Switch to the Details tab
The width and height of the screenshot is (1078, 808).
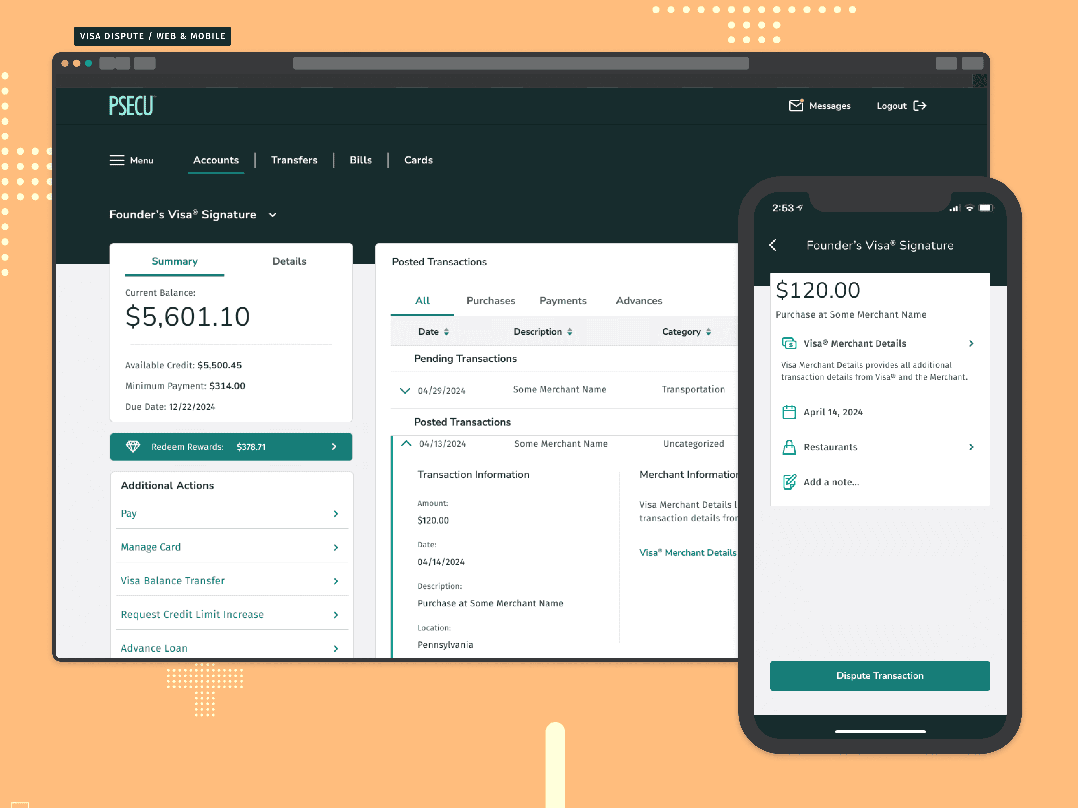point(289,262)
